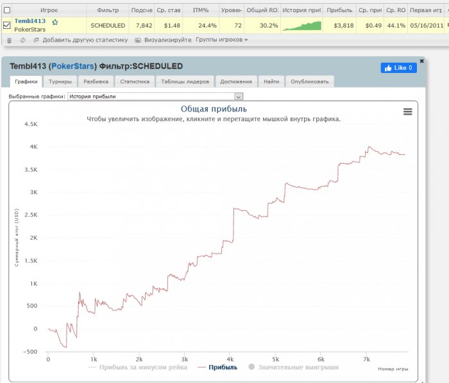Click the trash icon below the player row
The height and width of the screenshot is (383, 449).
pos(9,40)
